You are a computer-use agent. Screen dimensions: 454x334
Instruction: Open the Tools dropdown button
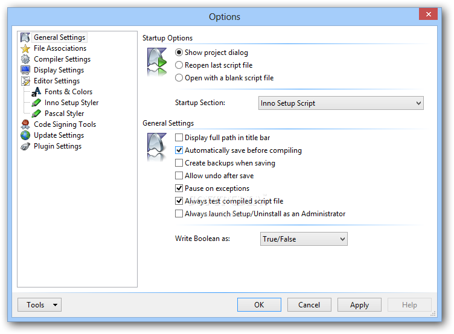click(39, 305)
